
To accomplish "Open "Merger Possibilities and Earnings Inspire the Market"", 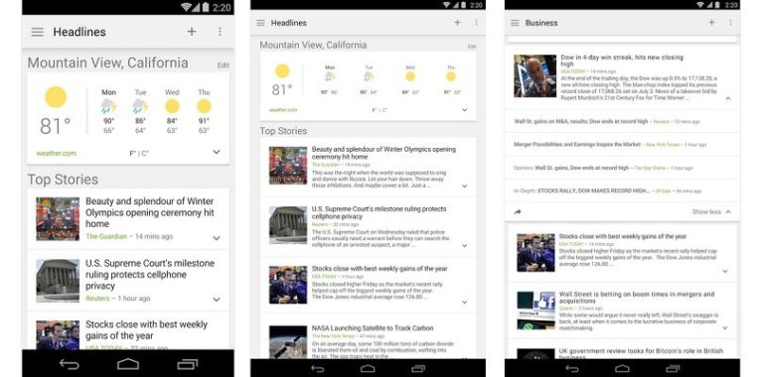I will point(577,145).
